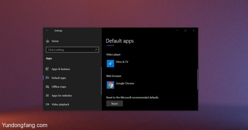
Task: Click the Apps for websites icon
Action: pyautogui.click(x=47, y=95)
